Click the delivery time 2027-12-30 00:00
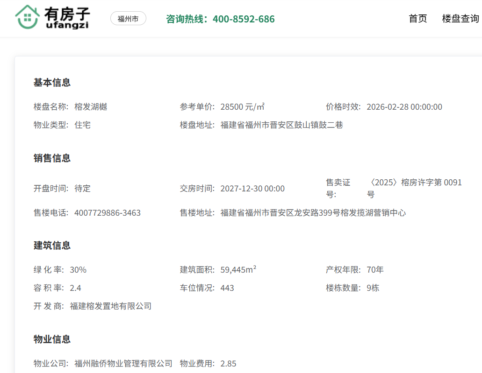The height and width of the screenshot is (373, 482). coord(252,189)
